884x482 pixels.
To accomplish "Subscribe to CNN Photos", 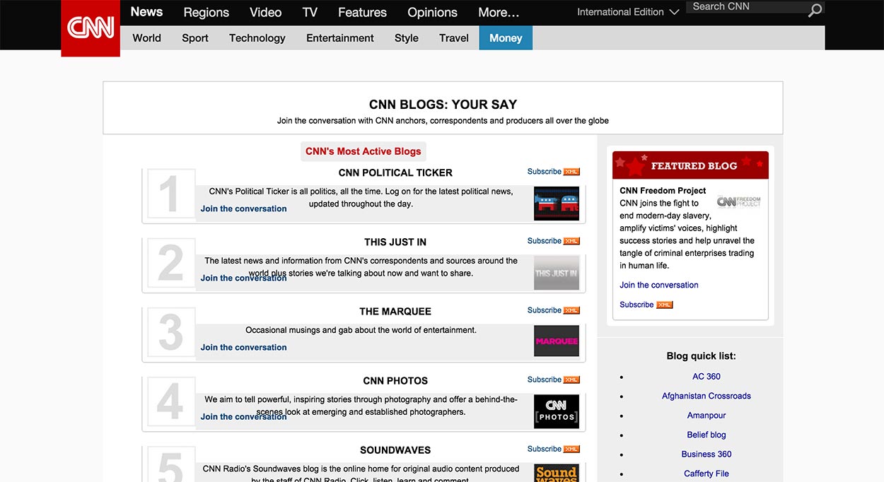I will [x=545, y=380].
